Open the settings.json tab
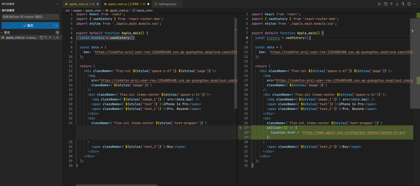This screenshot has height=186, width=420. coord(167,4)
